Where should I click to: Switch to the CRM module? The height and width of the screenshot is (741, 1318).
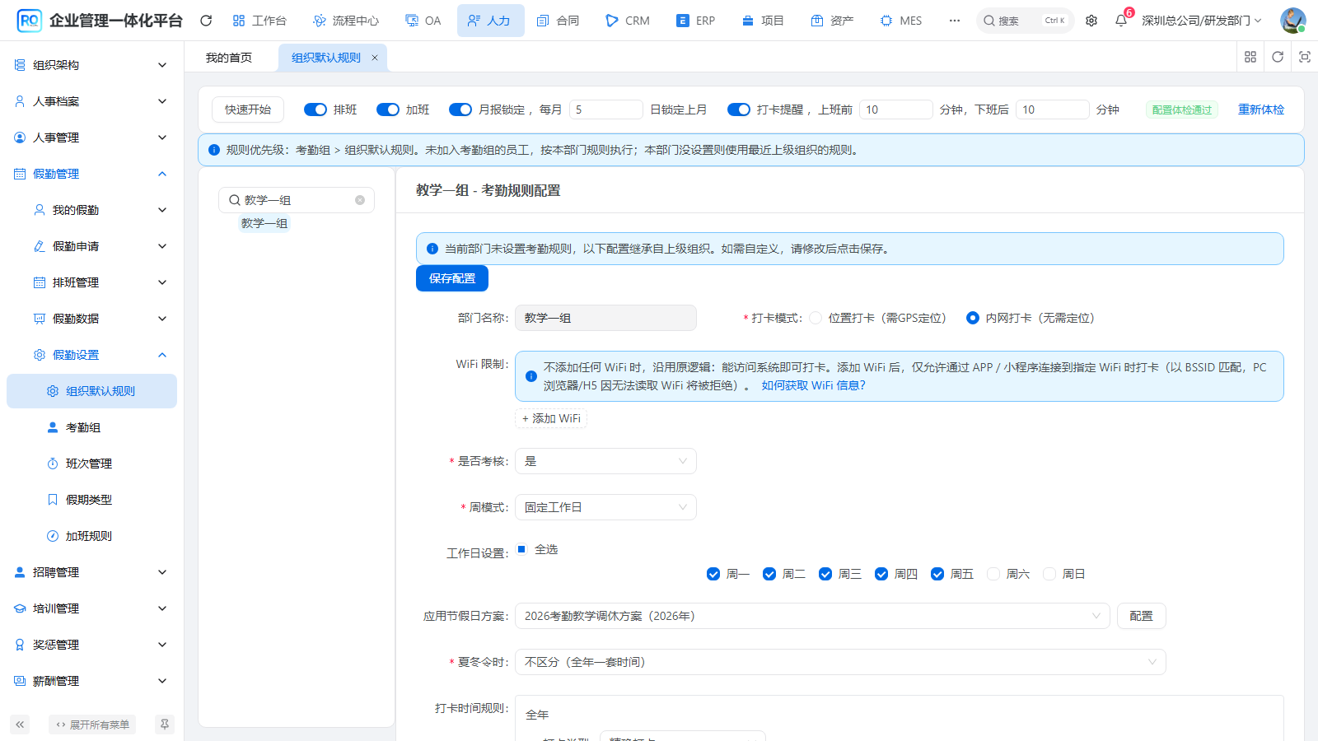(628, 21)
